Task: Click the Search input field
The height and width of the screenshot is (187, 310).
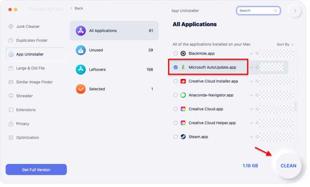Action: 258,11
